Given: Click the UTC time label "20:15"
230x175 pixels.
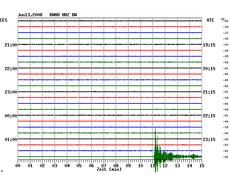Looking at the screenshot, I should [209, 69].
